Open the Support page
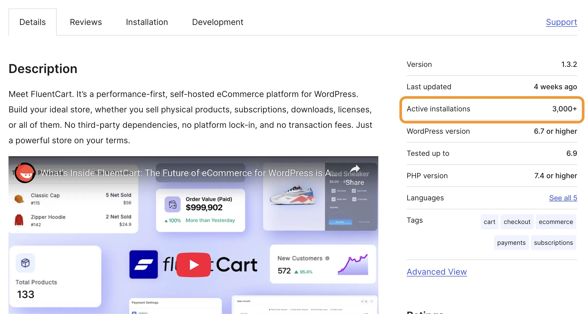The width and height of the screenshot is (586, 314). (561, 22)
